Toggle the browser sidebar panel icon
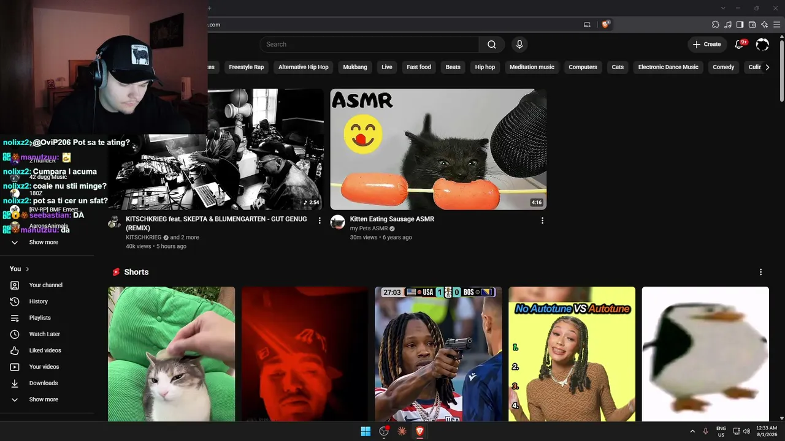 [740, 24]
